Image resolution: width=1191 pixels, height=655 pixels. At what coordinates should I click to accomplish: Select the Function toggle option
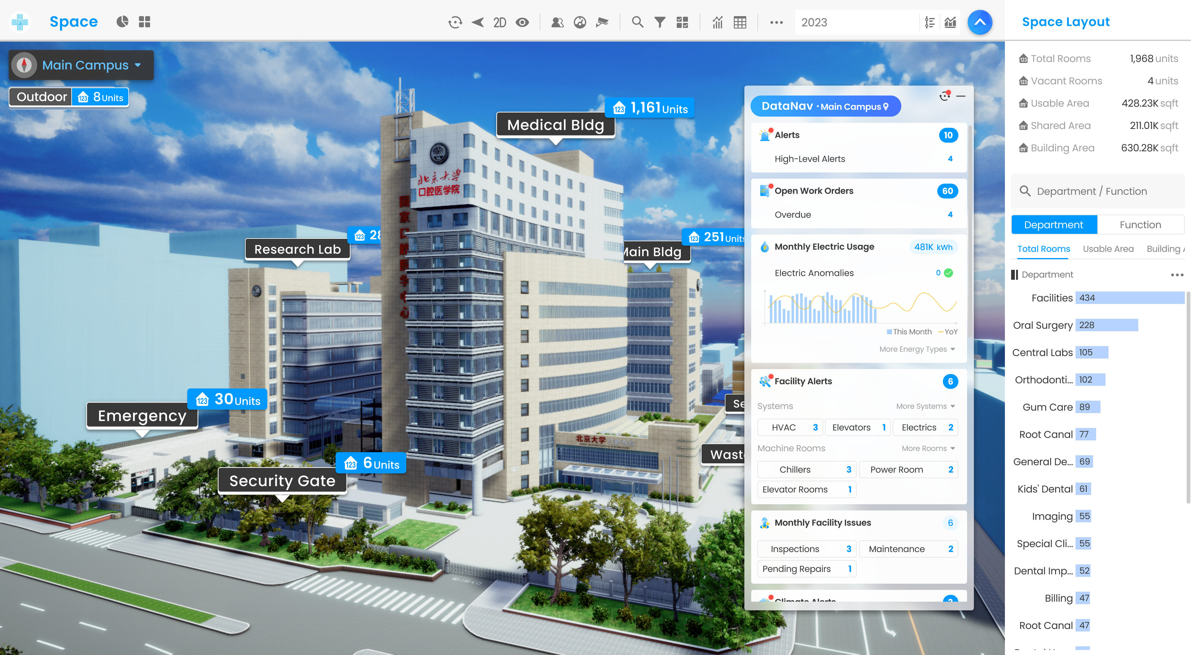point(1140,225)
